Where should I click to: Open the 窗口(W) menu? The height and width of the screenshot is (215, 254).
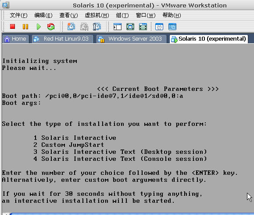coord(146,15)
